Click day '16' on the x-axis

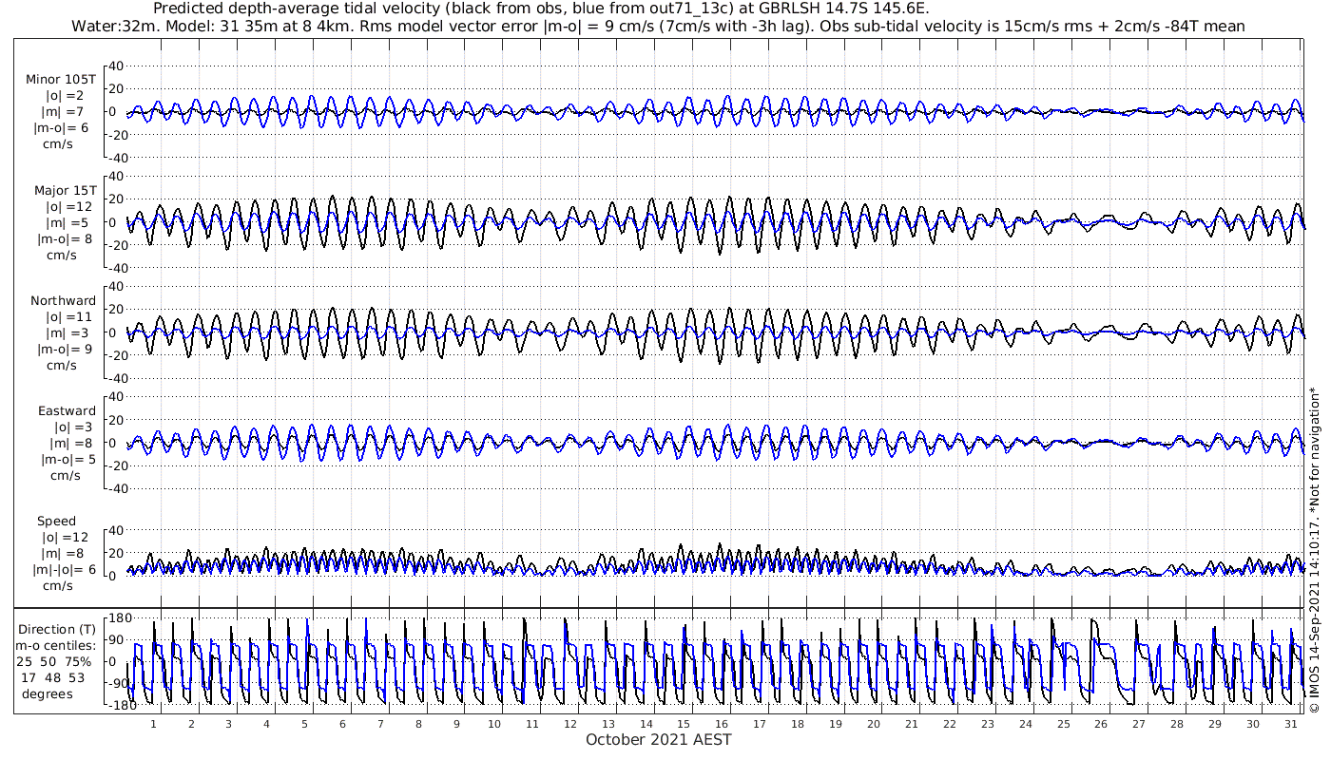722,724
